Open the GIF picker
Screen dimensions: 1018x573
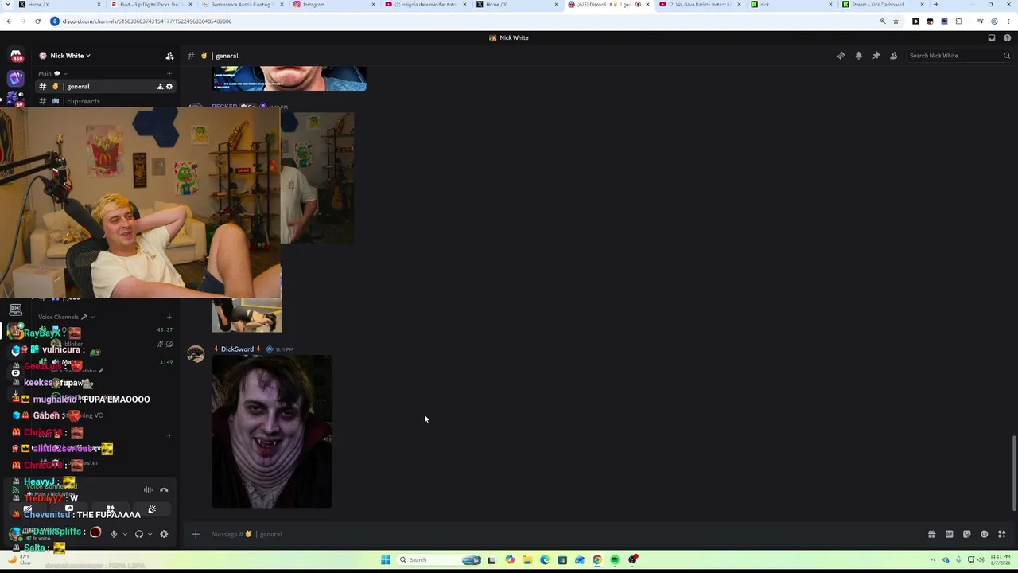[x=949, y=534]
